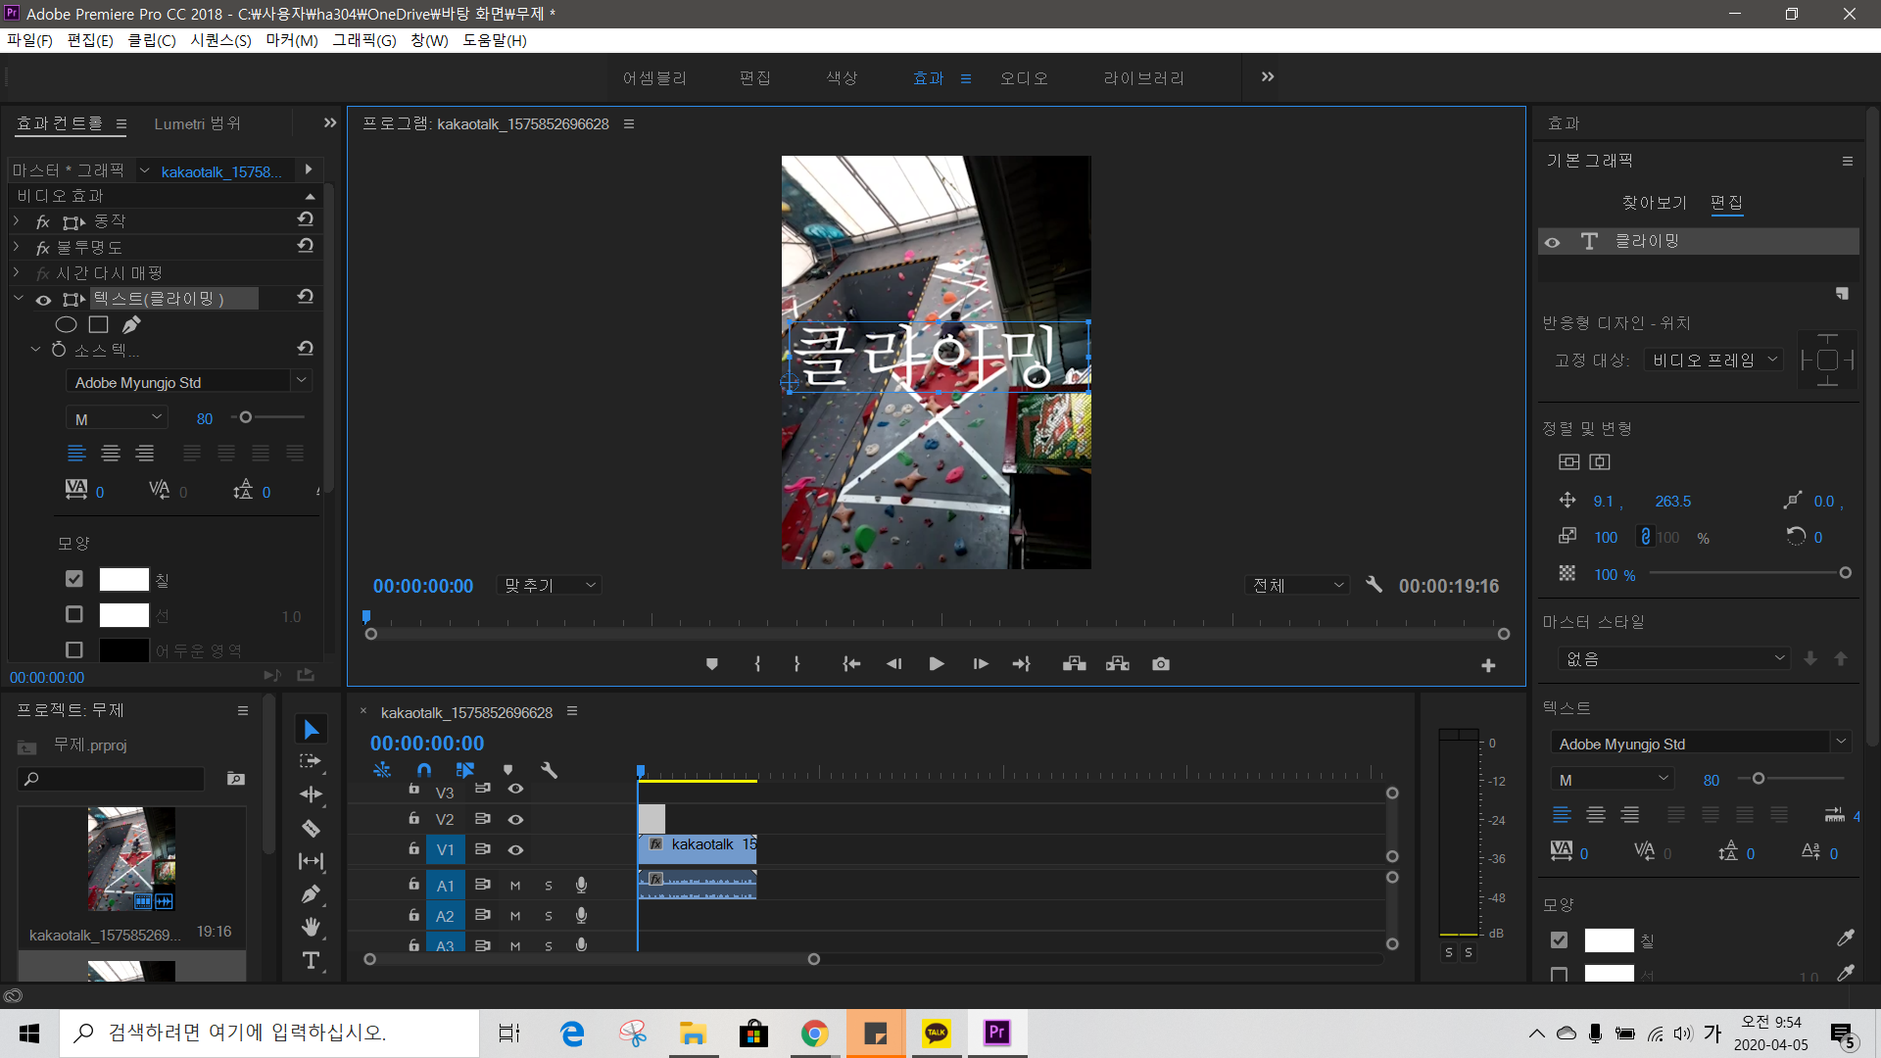Click the 찾아보기 tab in Essential Graphics
The image size is (1881, 1058).
[1655, 202]
